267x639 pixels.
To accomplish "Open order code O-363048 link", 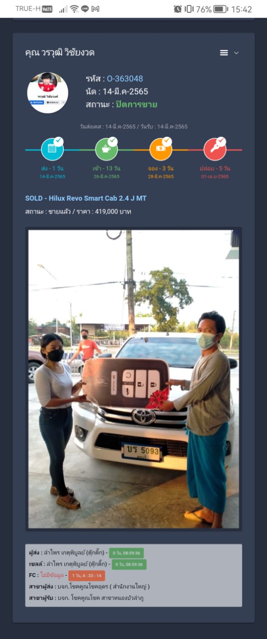I will point(125,79).
